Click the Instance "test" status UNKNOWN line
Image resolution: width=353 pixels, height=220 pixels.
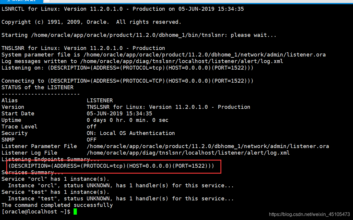pyautogui.click(x=121, y=198)
